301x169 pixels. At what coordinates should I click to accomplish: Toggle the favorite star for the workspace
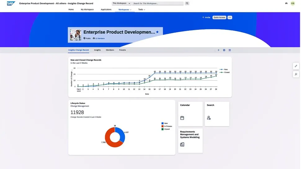point(157,32)
